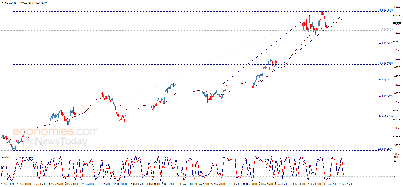
Task: Click the Stoch(5,3,3) indicator label
Action: click(8, 158)
